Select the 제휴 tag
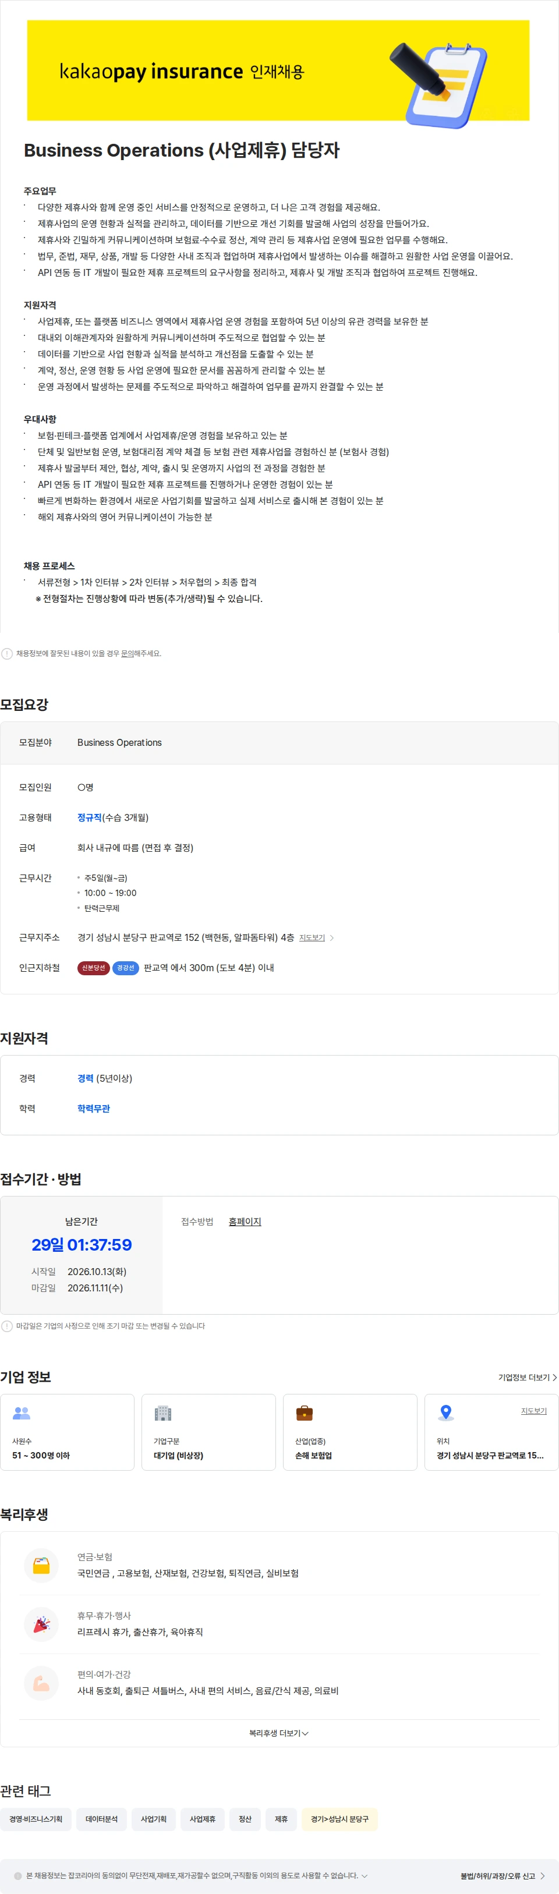559x1894 pixels. tap(281, 1819)
